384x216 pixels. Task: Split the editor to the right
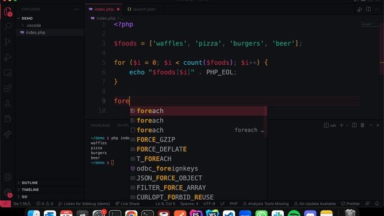coord(368,10)
